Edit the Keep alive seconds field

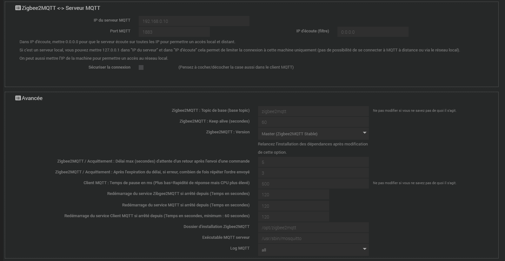(313, 122)
